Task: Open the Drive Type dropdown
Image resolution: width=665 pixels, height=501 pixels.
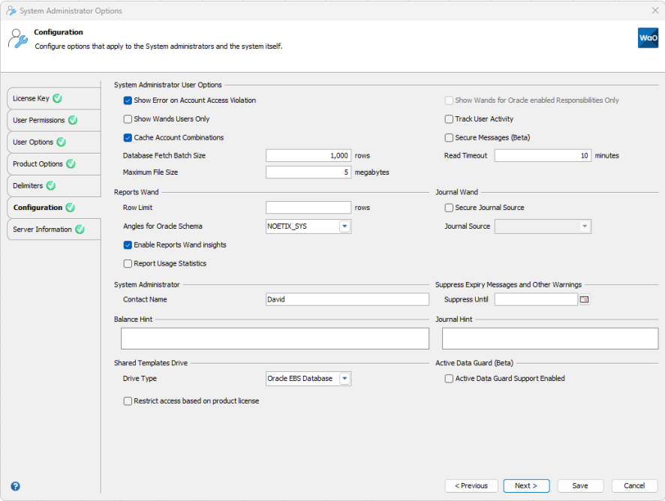Action: click(345, 378)
